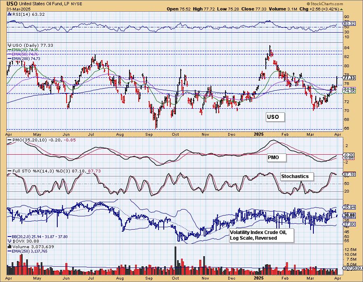
Task: Click the 10.0M volume axis label
Action: (x=350, y=255)
